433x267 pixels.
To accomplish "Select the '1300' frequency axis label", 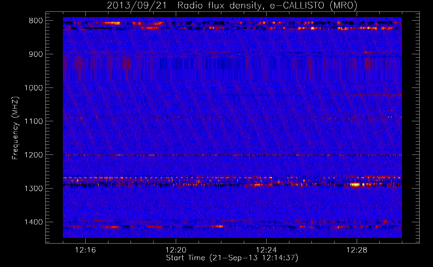I will point(33,189).
